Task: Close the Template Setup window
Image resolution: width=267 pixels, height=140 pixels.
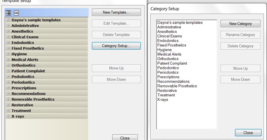Action: pos(125,138)
